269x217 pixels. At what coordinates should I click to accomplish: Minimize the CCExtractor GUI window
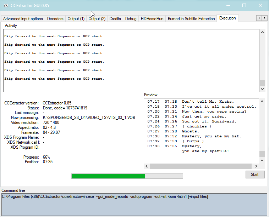tap(228, 5)
